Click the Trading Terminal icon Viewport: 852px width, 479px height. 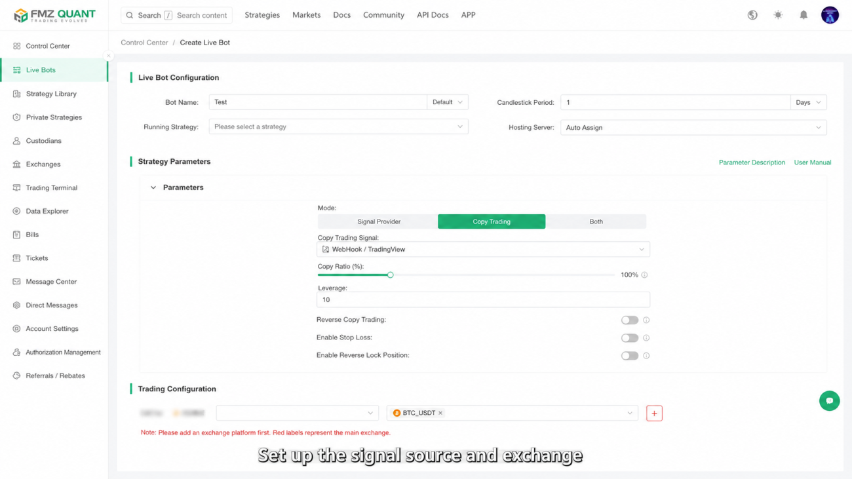pyautogui.click(x=16, y=188)
